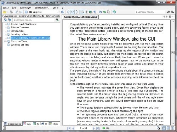Go to the first page
The image size is (177, 132).
[x=69, y=128]
